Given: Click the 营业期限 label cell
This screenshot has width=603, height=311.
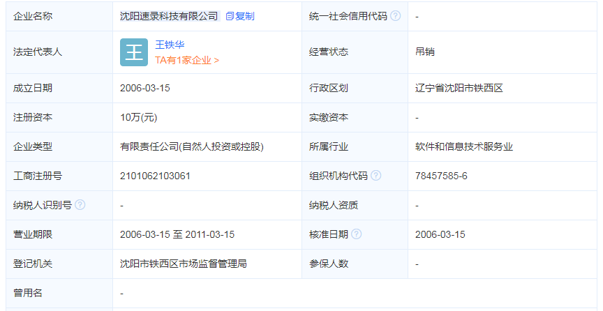Looking at the screenshot, I should 59,234.
